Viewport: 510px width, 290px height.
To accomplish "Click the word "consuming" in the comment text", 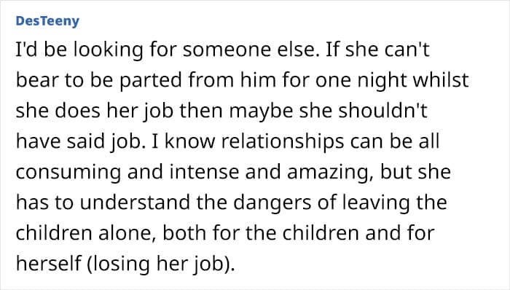I will coord(68,173).
